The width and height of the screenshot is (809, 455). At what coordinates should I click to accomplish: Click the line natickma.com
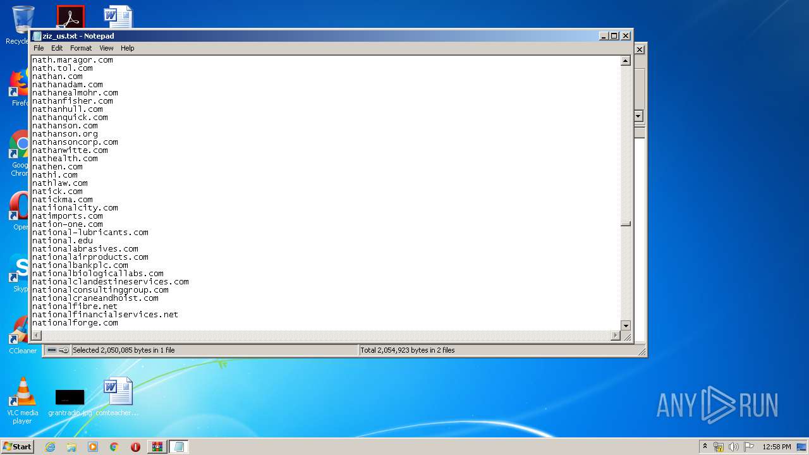point(63,199)
